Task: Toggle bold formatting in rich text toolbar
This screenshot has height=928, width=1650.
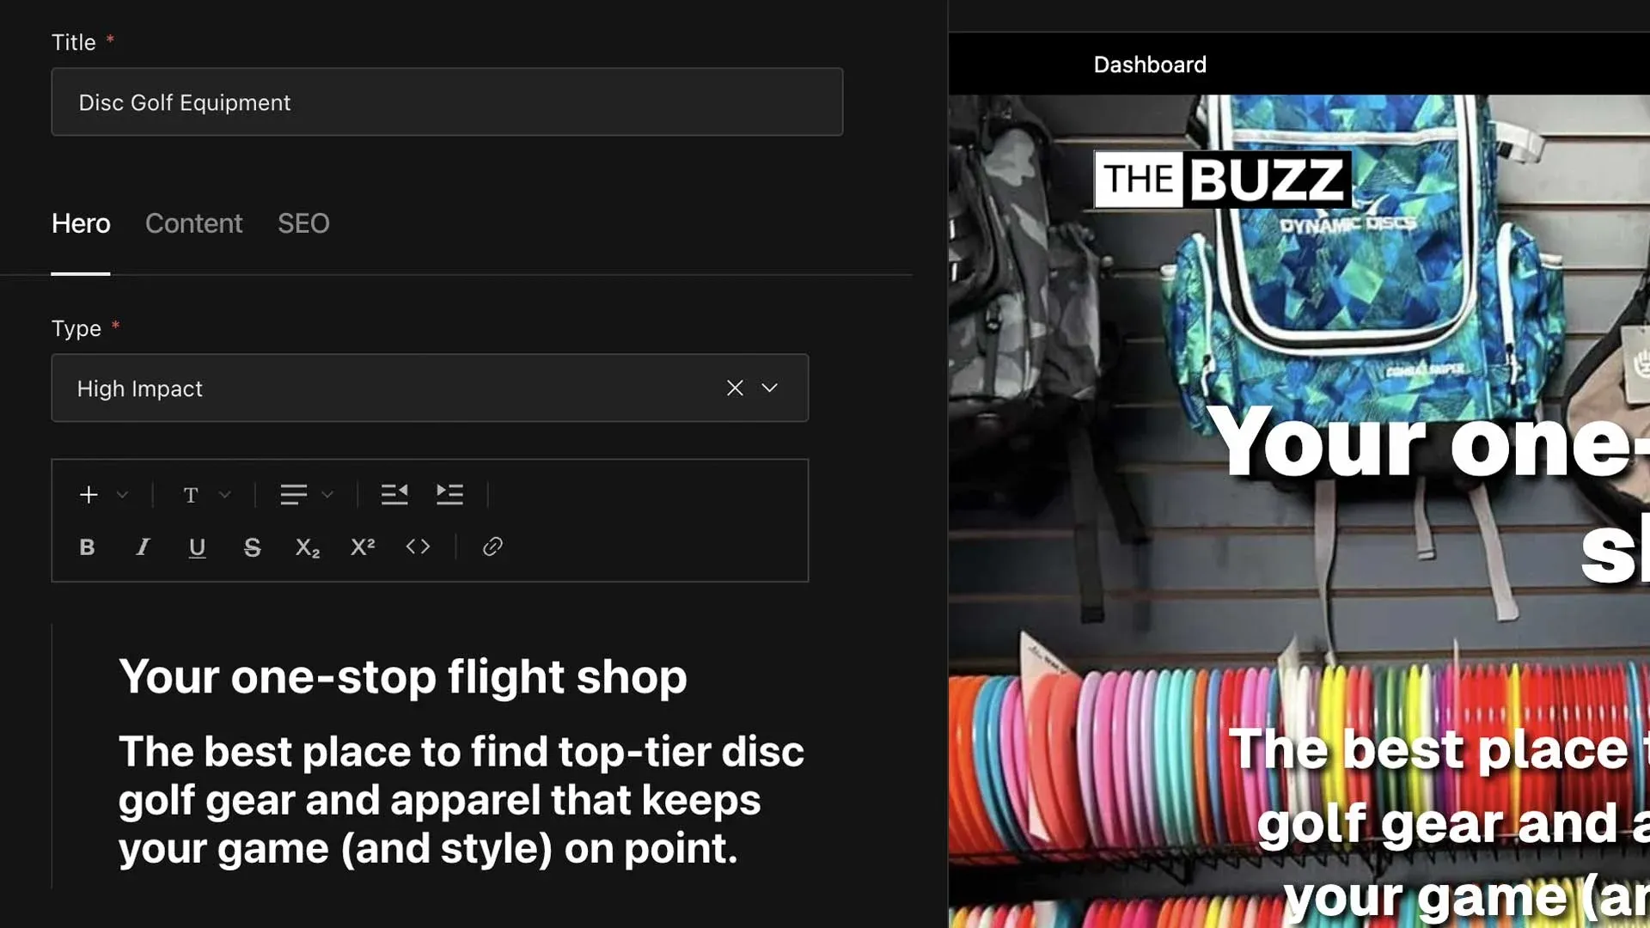Action: [87, 547]
